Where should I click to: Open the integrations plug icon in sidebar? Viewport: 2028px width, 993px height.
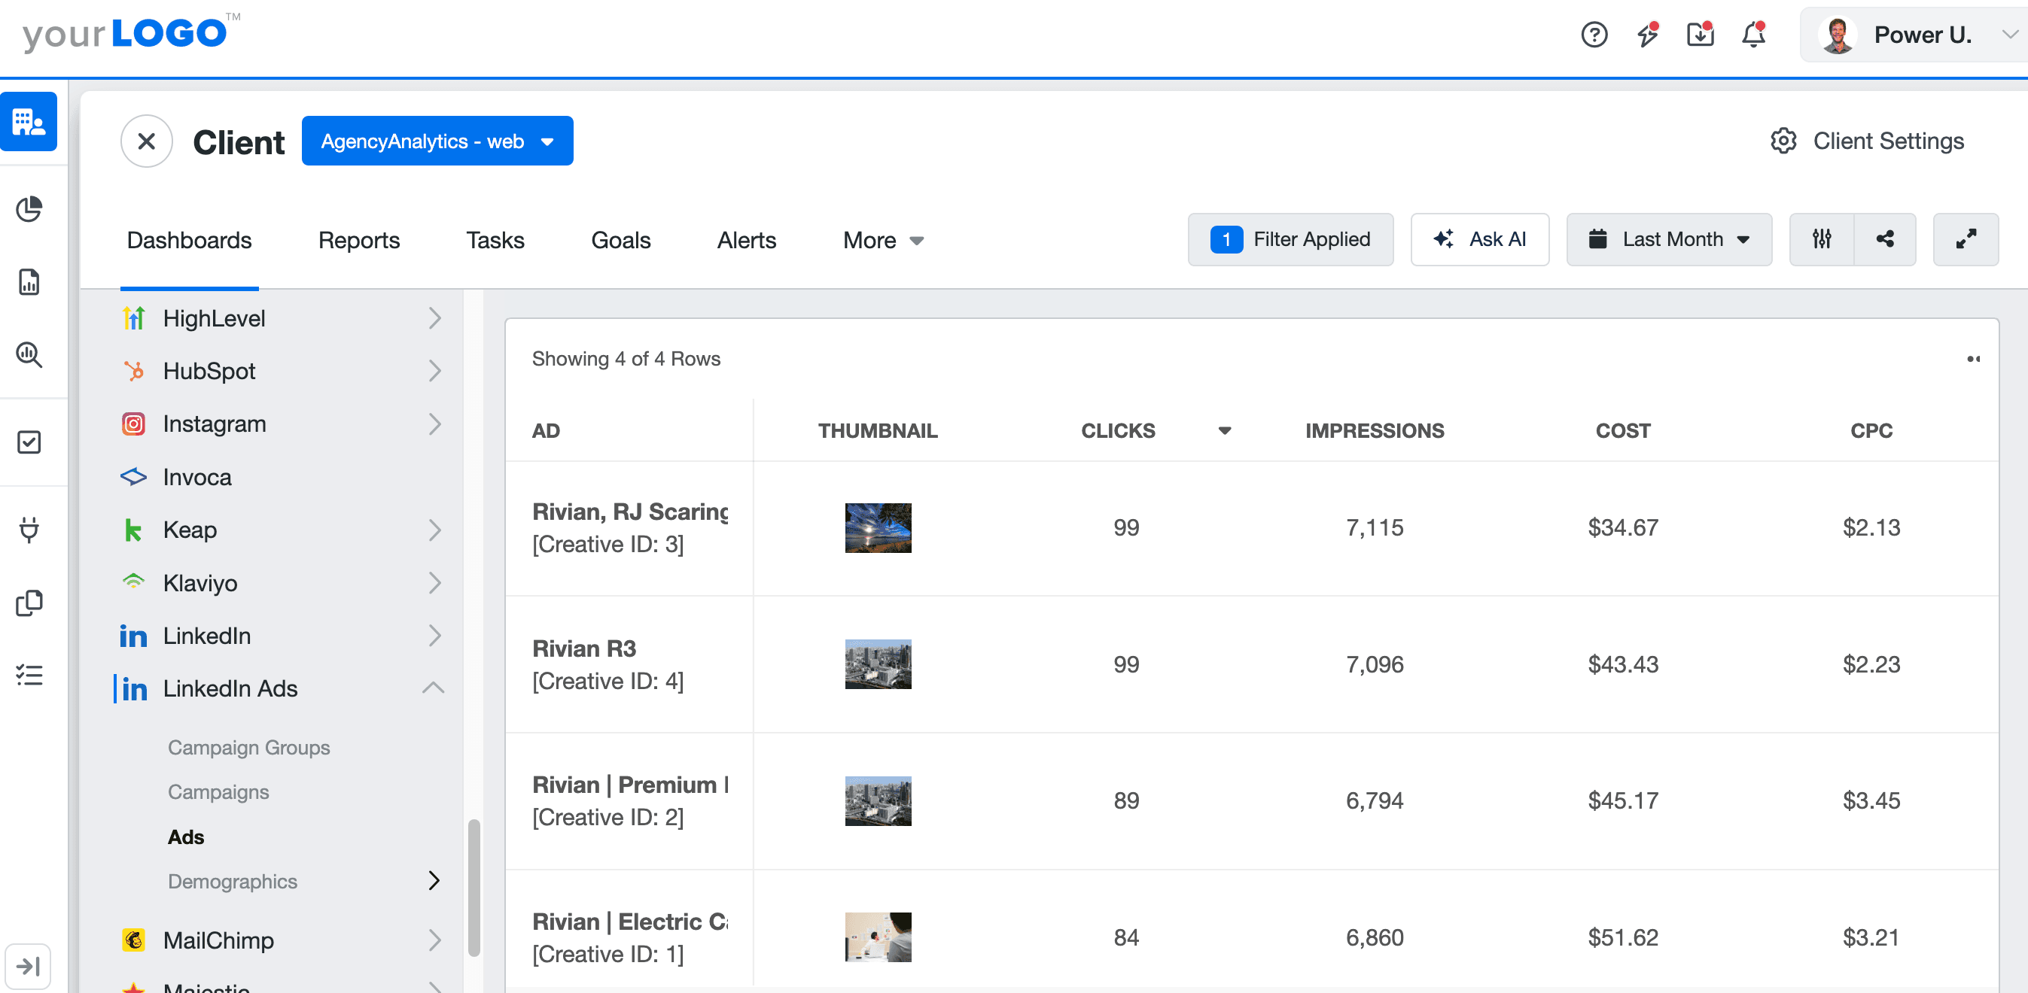coord(29,530)
